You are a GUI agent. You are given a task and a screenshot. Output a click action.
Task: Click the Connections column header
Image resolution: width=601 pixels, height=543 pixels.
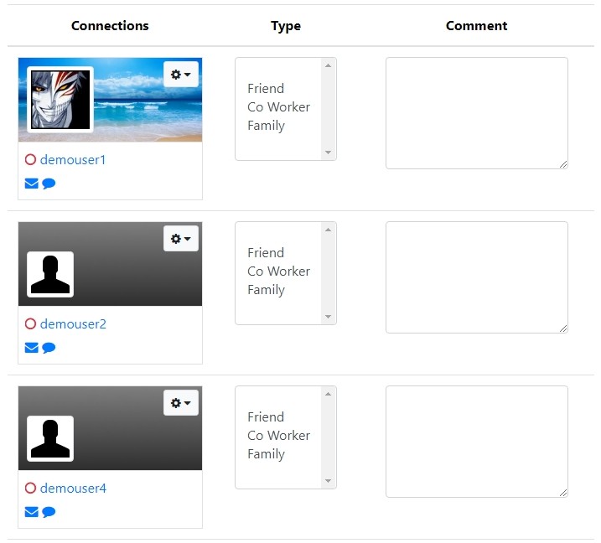click(x=110, y=26)
